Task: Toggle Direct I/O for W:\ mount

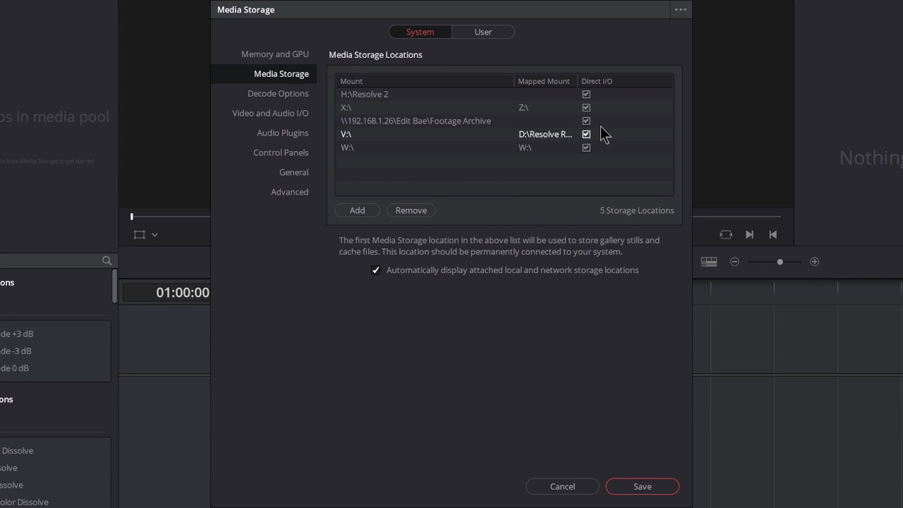Action: click(x=586, y=148)
